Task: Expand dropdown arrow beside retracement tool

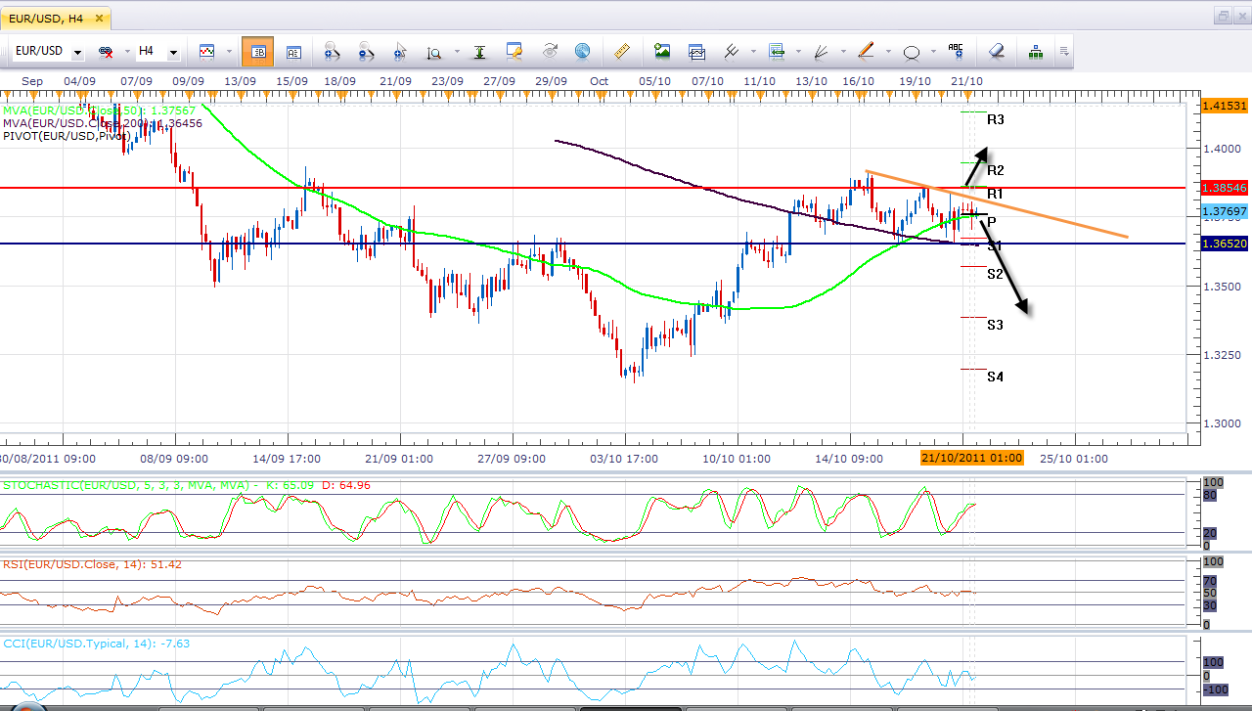Action: click(798, 52)
